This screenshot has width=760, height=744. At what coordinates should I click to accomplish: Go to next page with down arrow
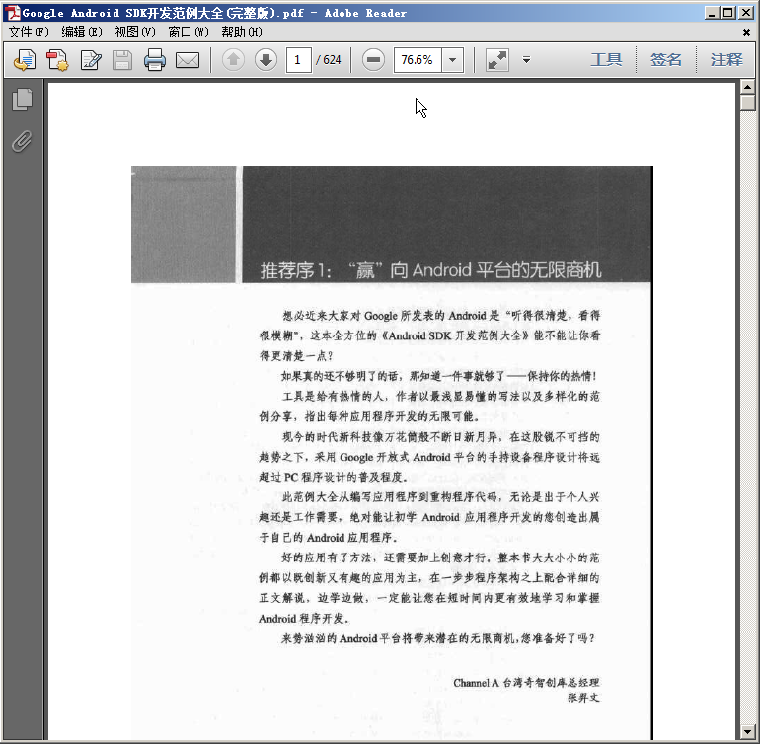[266, 60]
